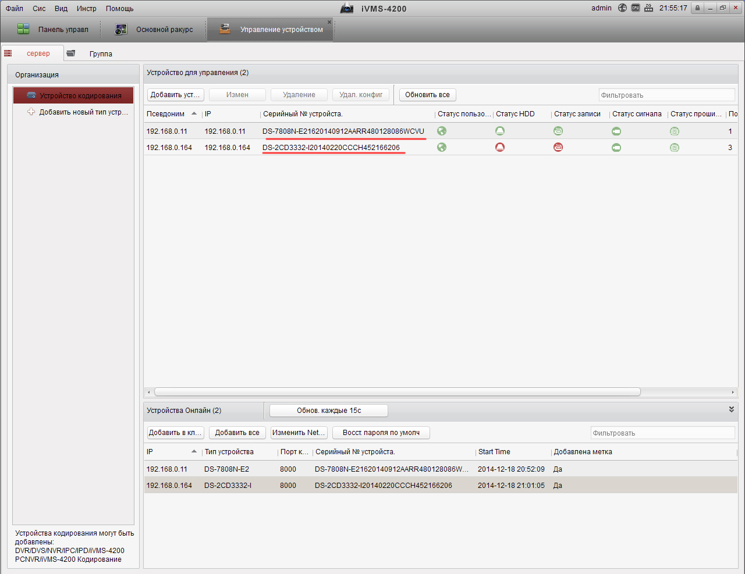
Task: Click the Добавить в кл... button
Action: (x=175, y=433)
